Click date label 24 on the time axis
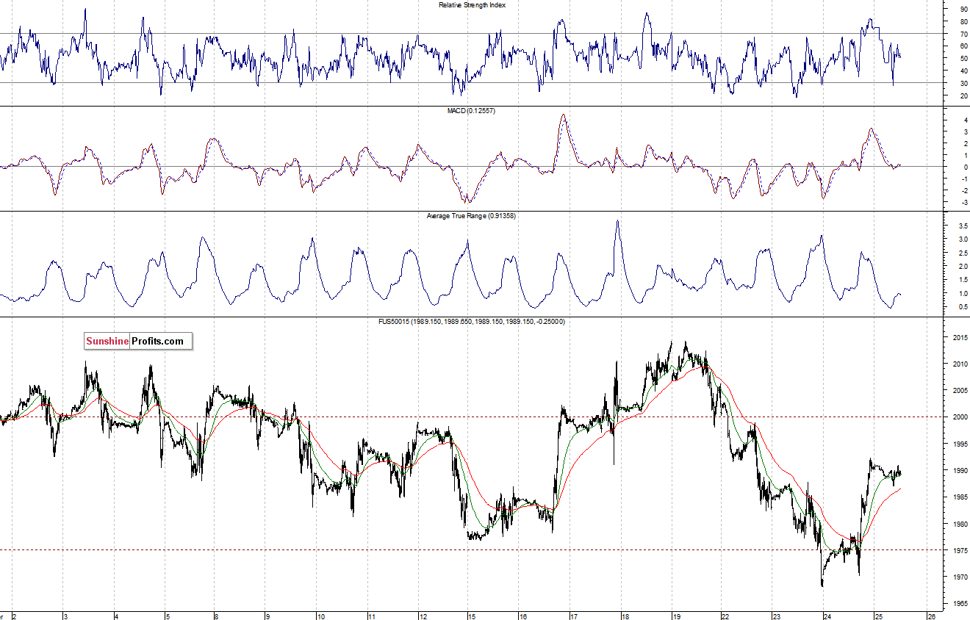The height and width of the screenshot is (620, 970). (x=827, y=616)
